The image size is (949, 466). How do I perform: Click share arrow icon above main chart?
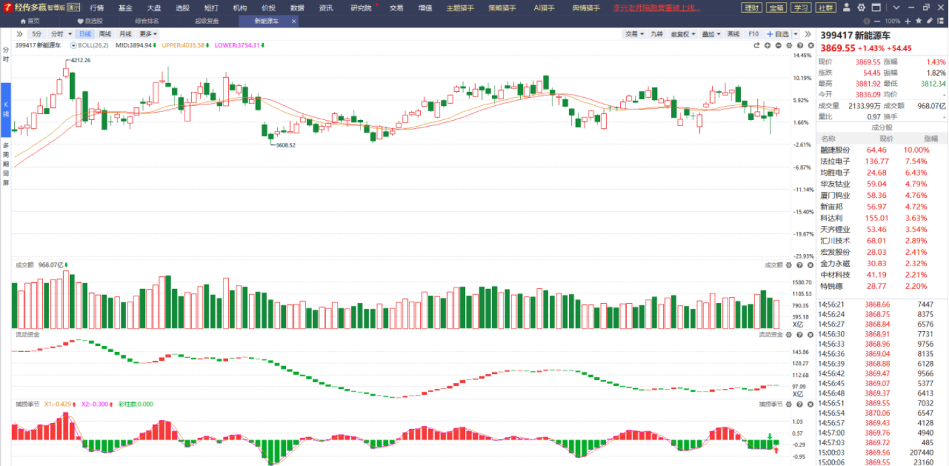pos(756,46)
